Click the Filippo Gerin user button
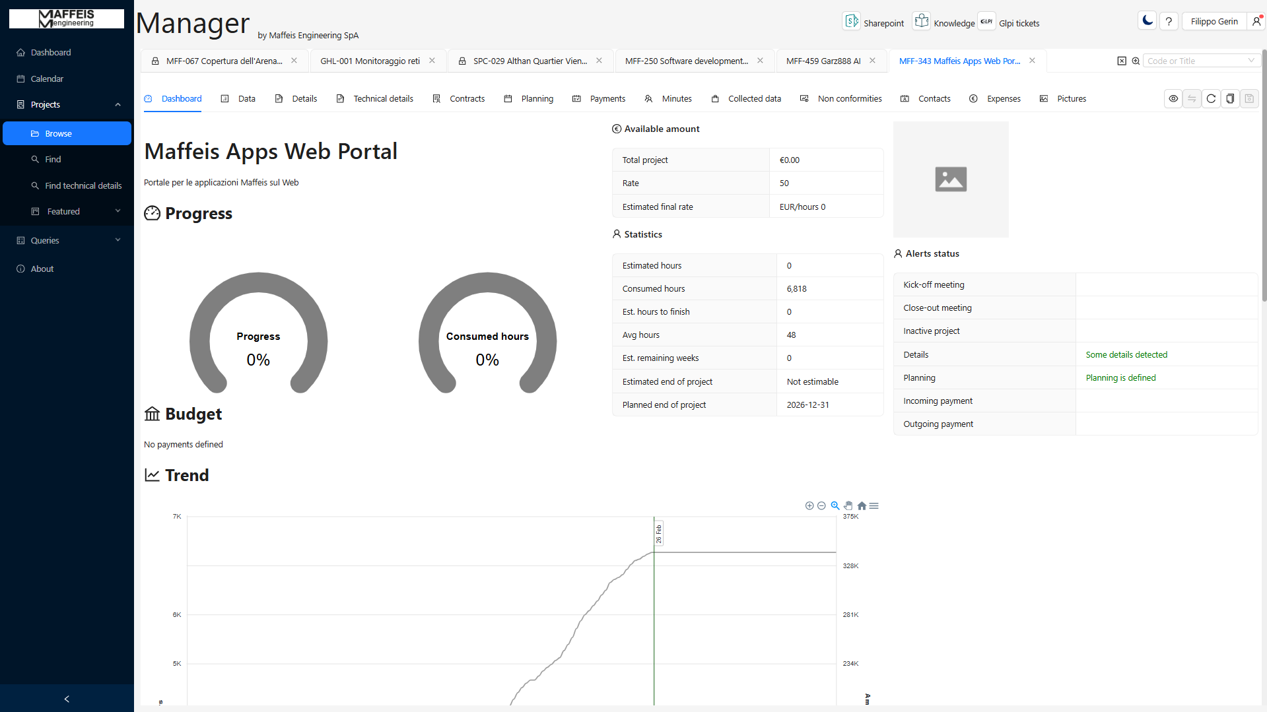 (x=1214, y=21)
